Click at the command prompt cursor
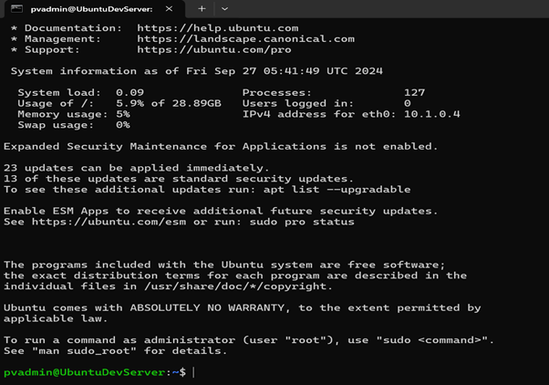549x385 pixels. pyautogui.click(x=193, y=372)
